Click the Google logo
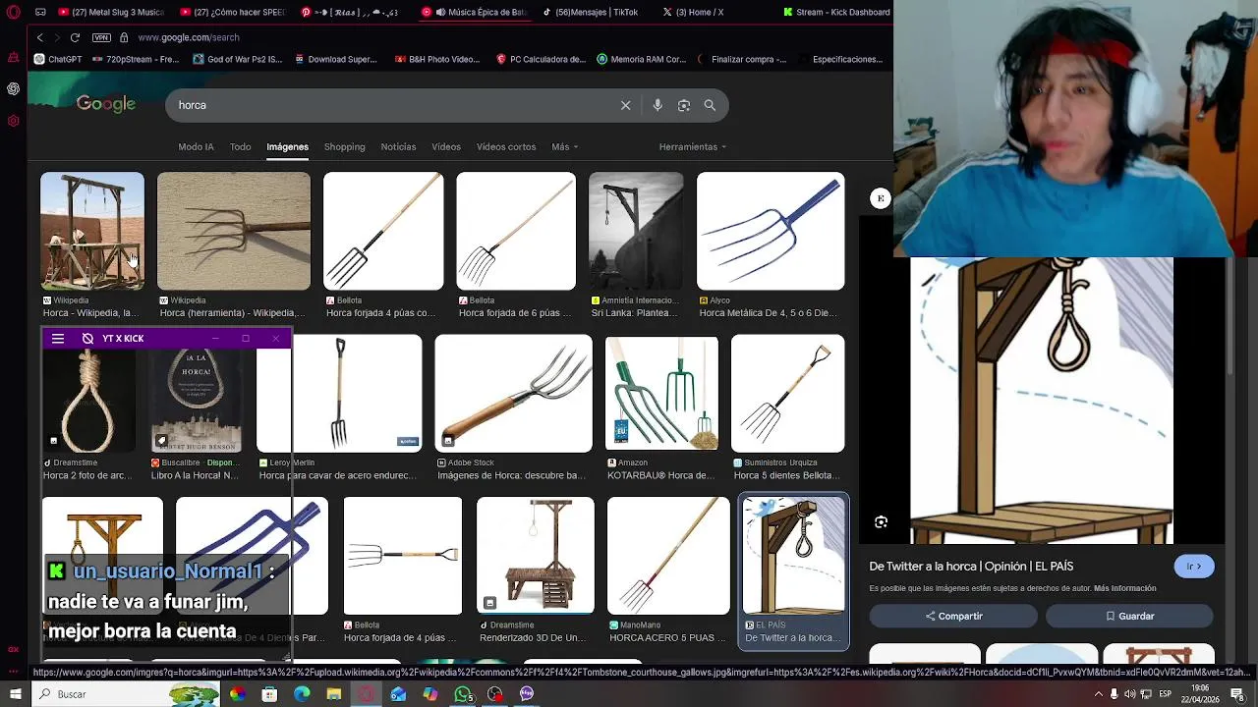Image resolution: width=1258 pixels, height=707 pixels. coord(106,104)
